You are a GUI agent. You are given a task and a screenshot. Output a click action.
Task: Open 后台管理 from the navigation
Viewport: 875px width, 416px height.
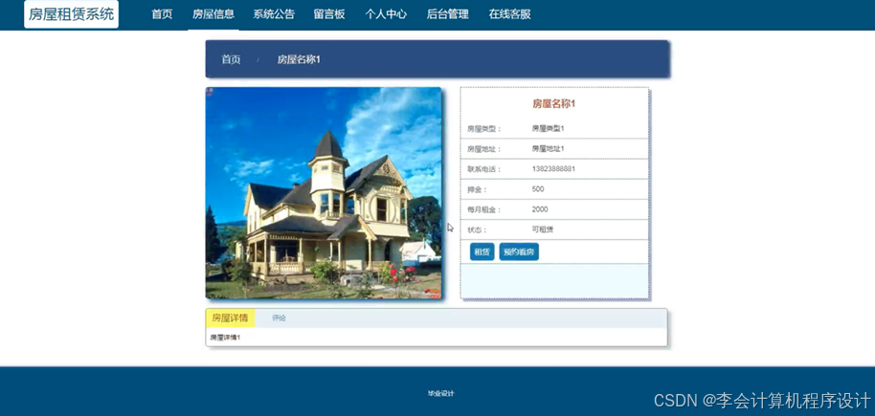447,14
